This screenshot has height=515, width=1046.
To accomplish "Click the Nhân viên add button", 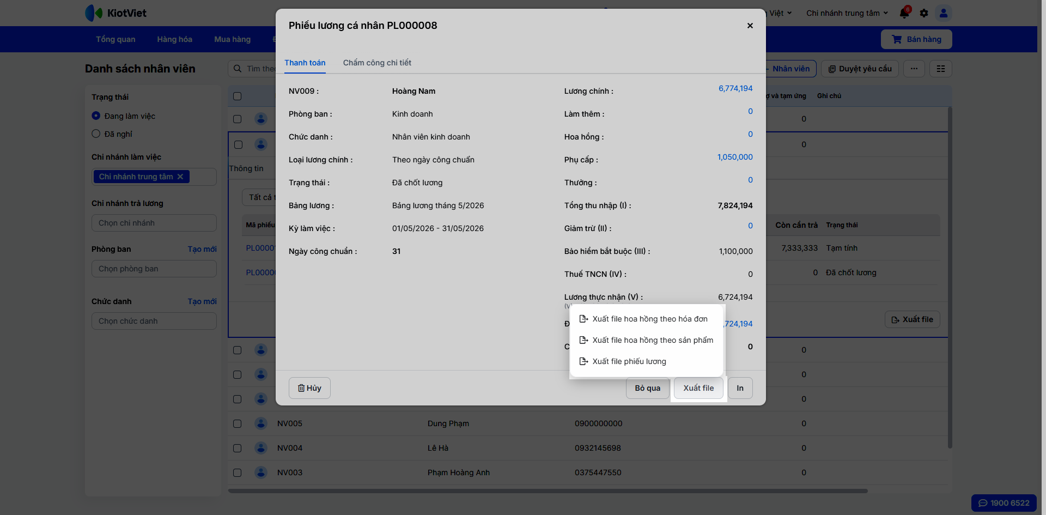I will pos(791,69).
